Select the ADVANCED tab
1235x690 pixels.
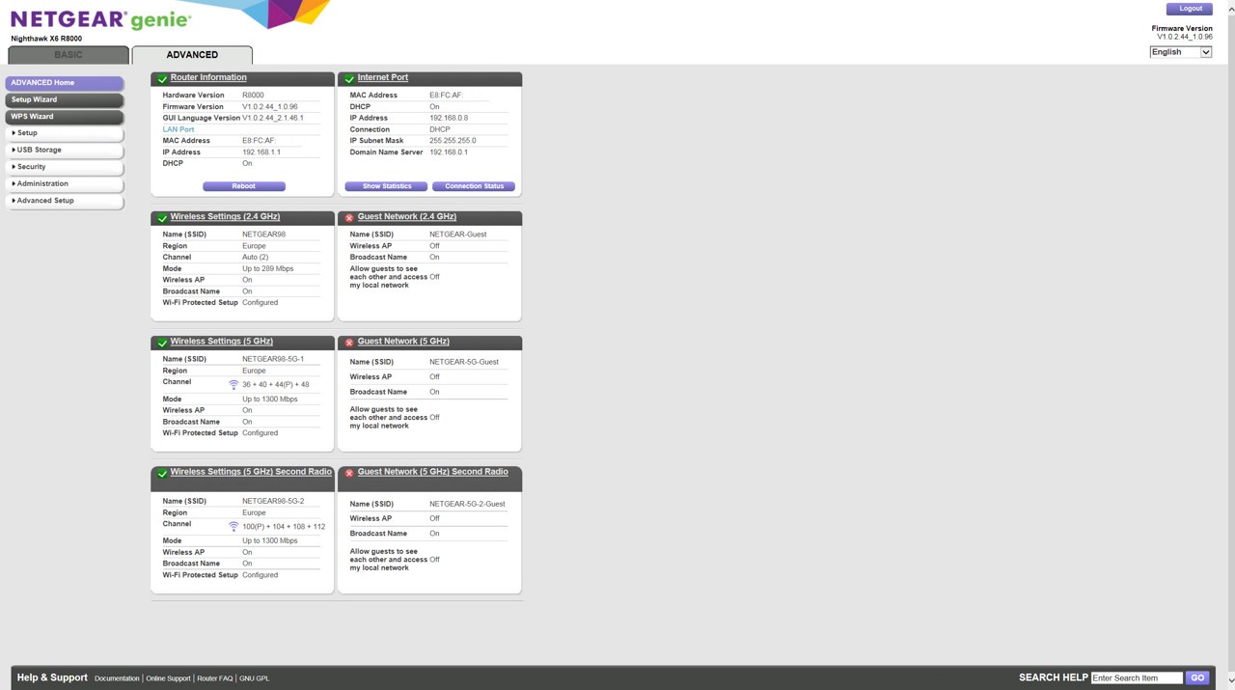[192, 55]
